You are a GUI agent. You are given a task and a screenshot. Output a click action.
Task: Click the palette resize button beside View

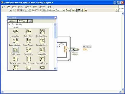30,21
